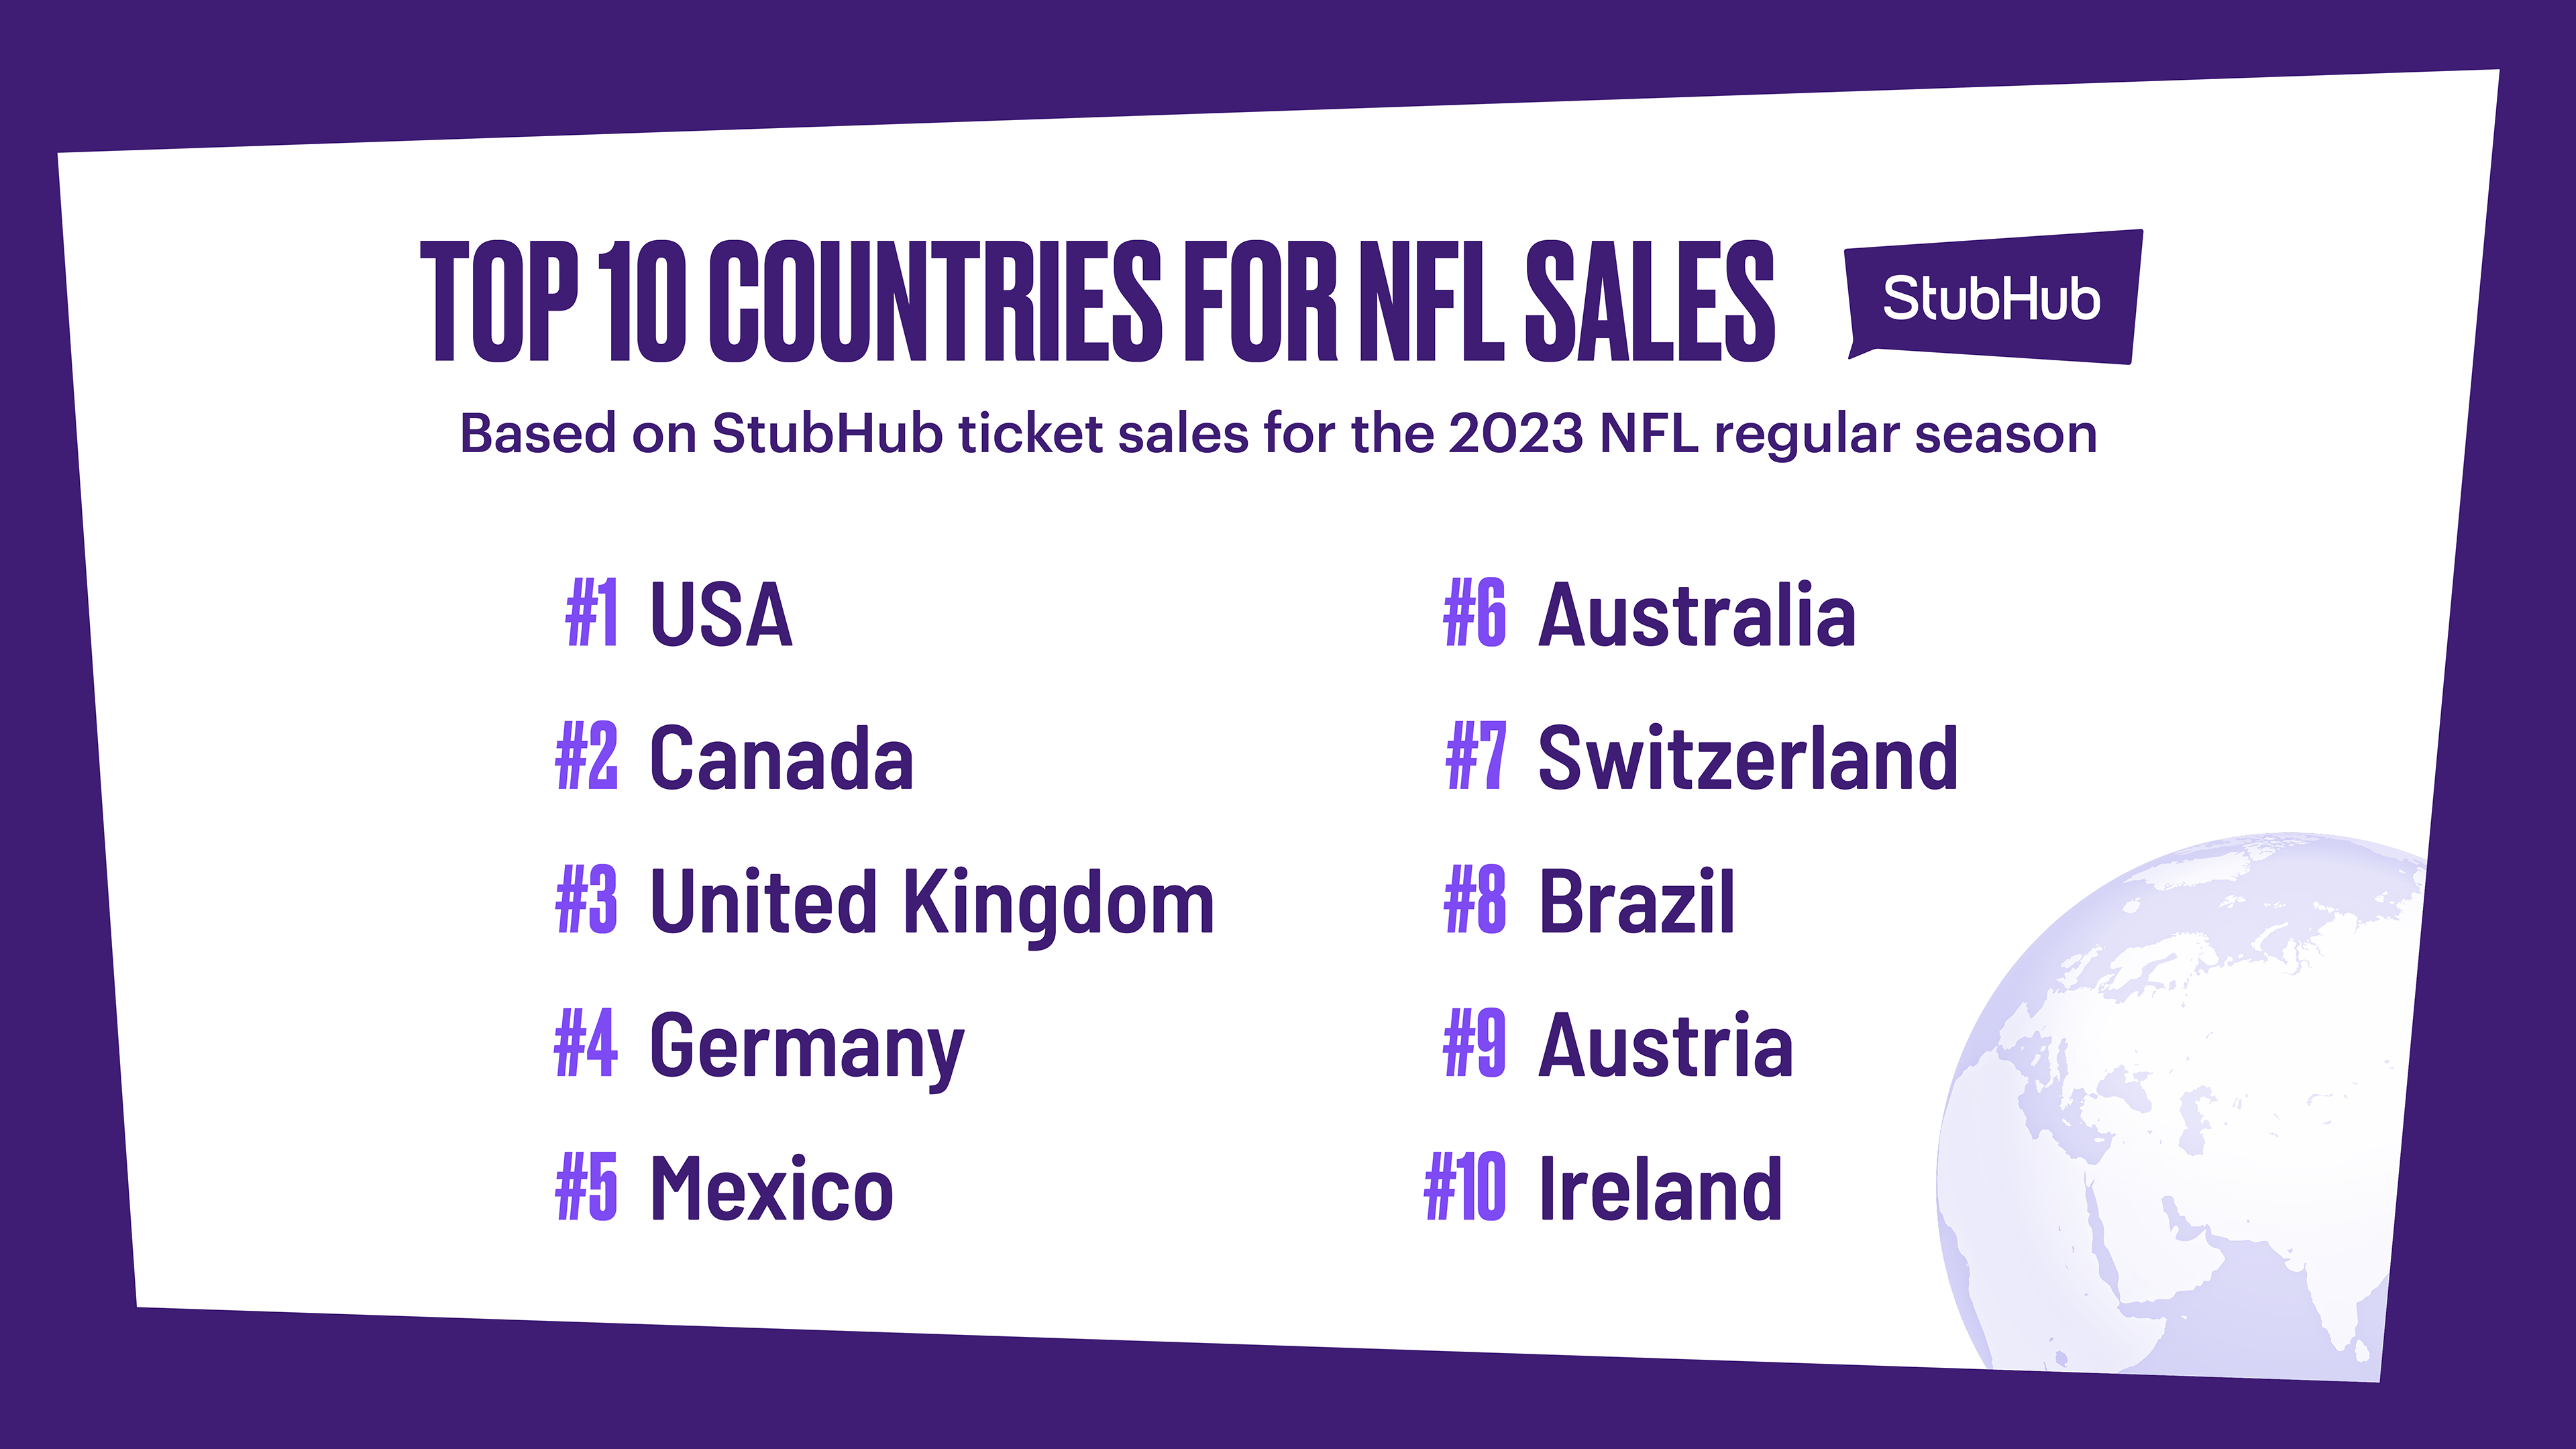This screenshot has width=2576, height=1449.
Task: Select the USA entry in the list
Action: tap(721, 614)
